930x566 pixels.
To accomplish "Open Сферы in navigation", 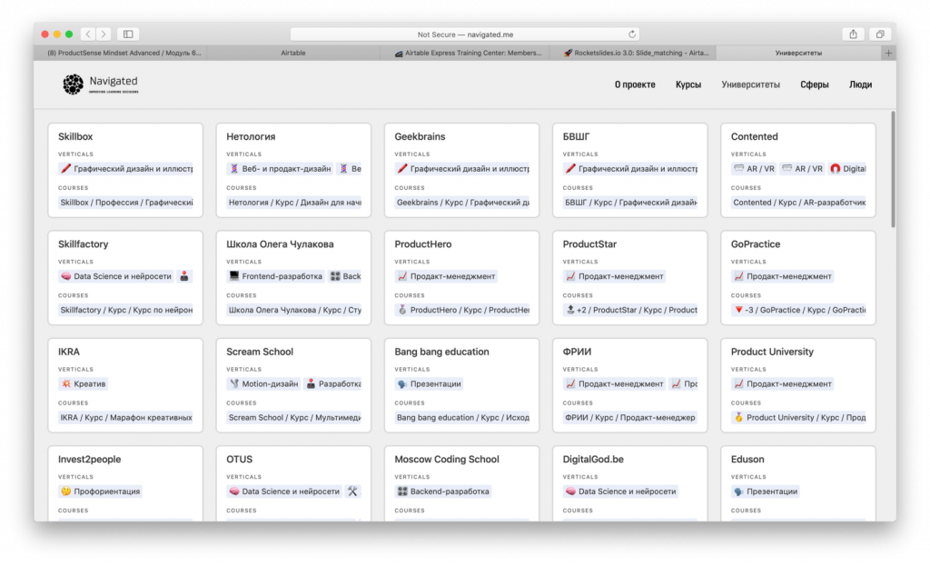I will 815,84.
